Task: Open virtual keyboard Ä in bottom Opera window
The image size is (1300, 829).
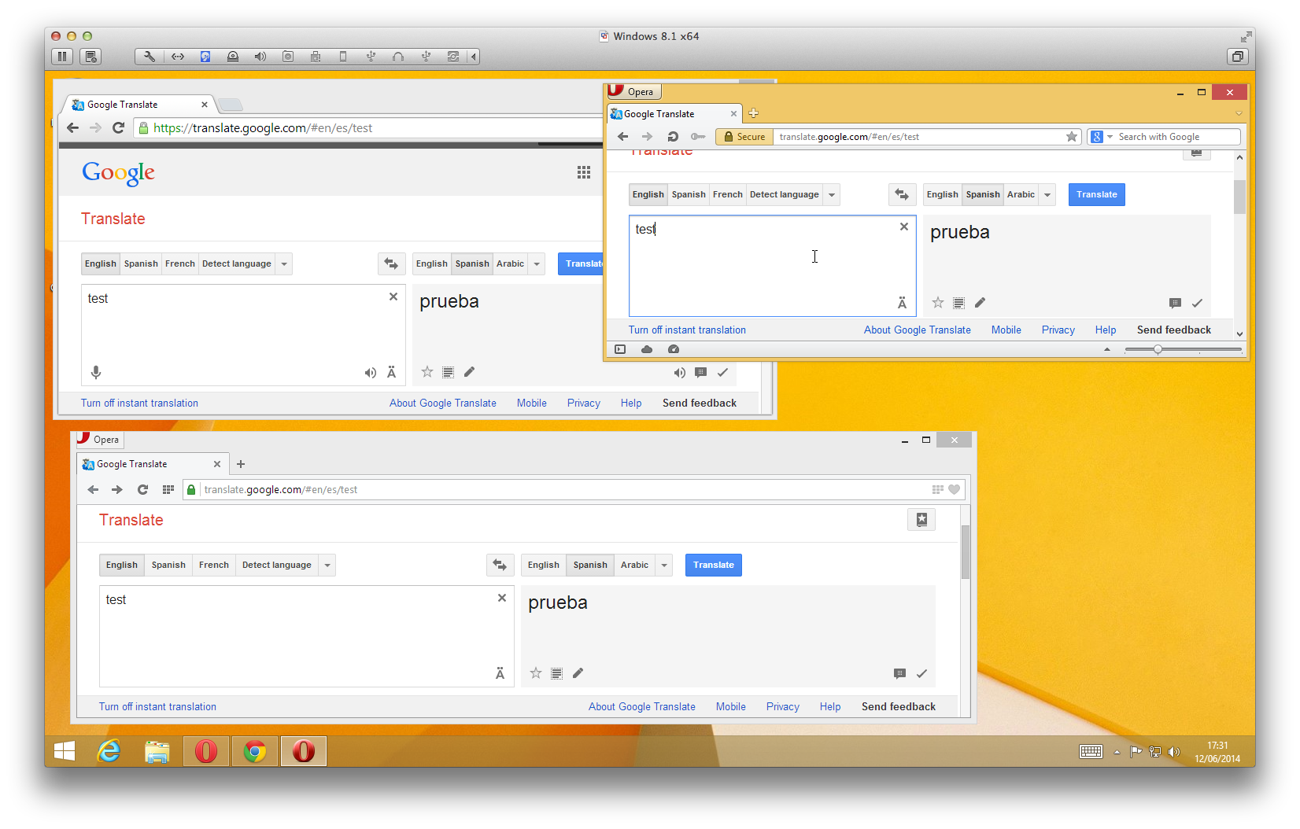Action: click(x=500, y=673)
